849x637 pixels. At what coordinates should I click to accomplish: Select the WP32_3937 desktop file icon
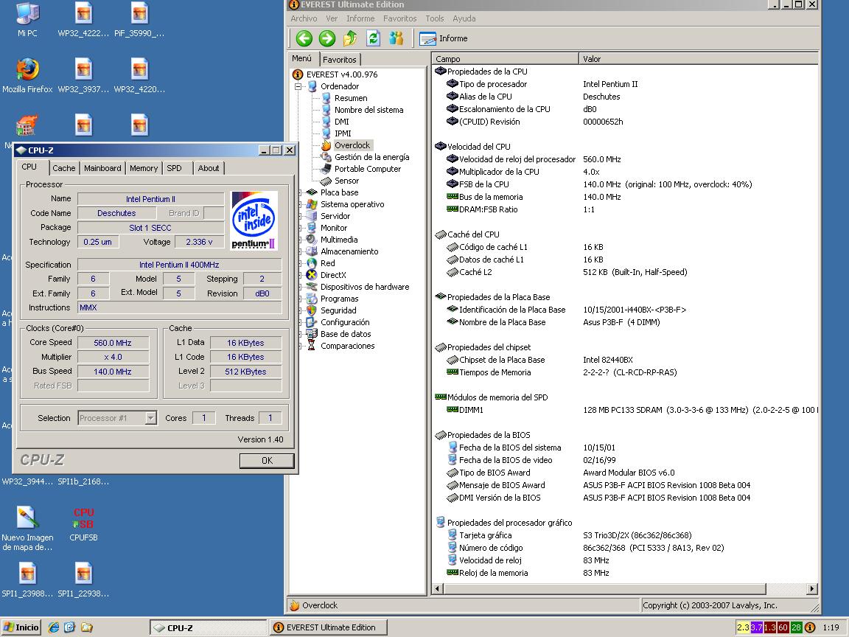tap(83, 75)
